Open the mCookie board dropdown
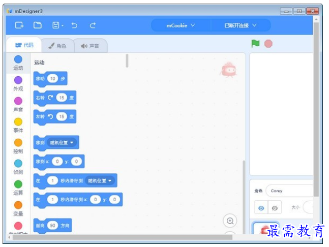This screenshot has height=247, width=329. [181, 25]
